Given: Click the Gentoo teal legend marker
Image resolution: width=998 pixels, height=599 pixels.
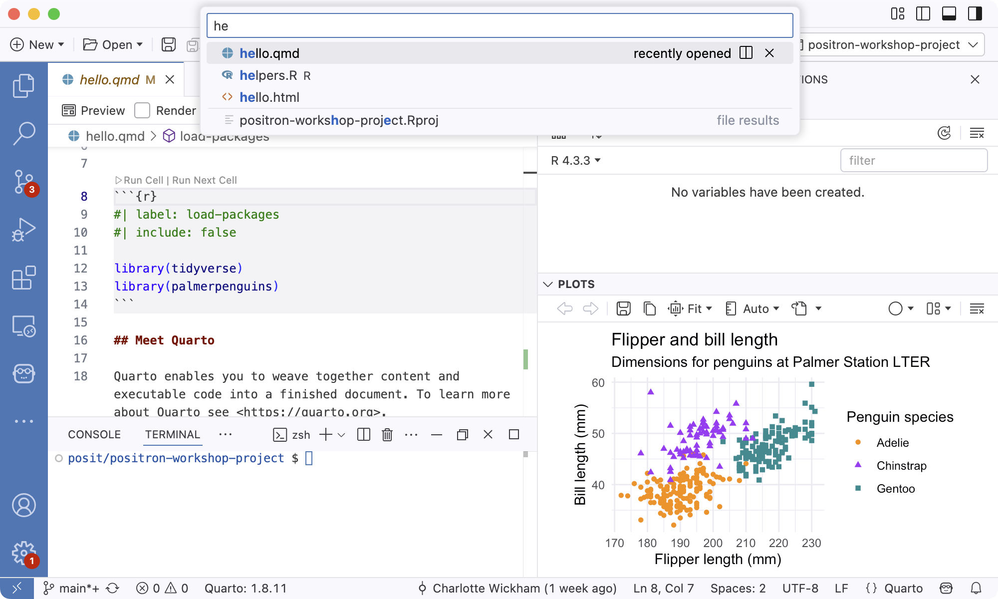Looking at the screenshot, I should coord(858,488).
